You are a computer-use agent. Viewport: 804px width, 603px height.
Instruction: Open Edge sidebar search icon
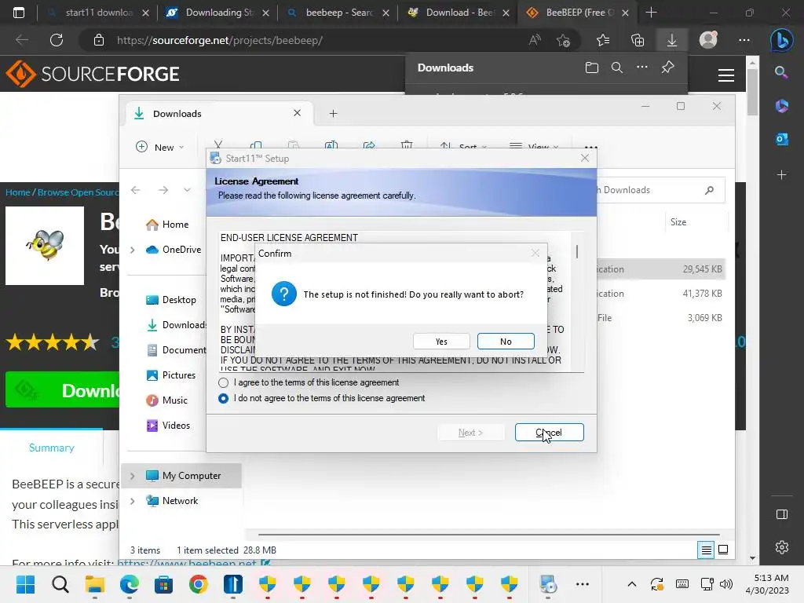(x=781, y=72)
